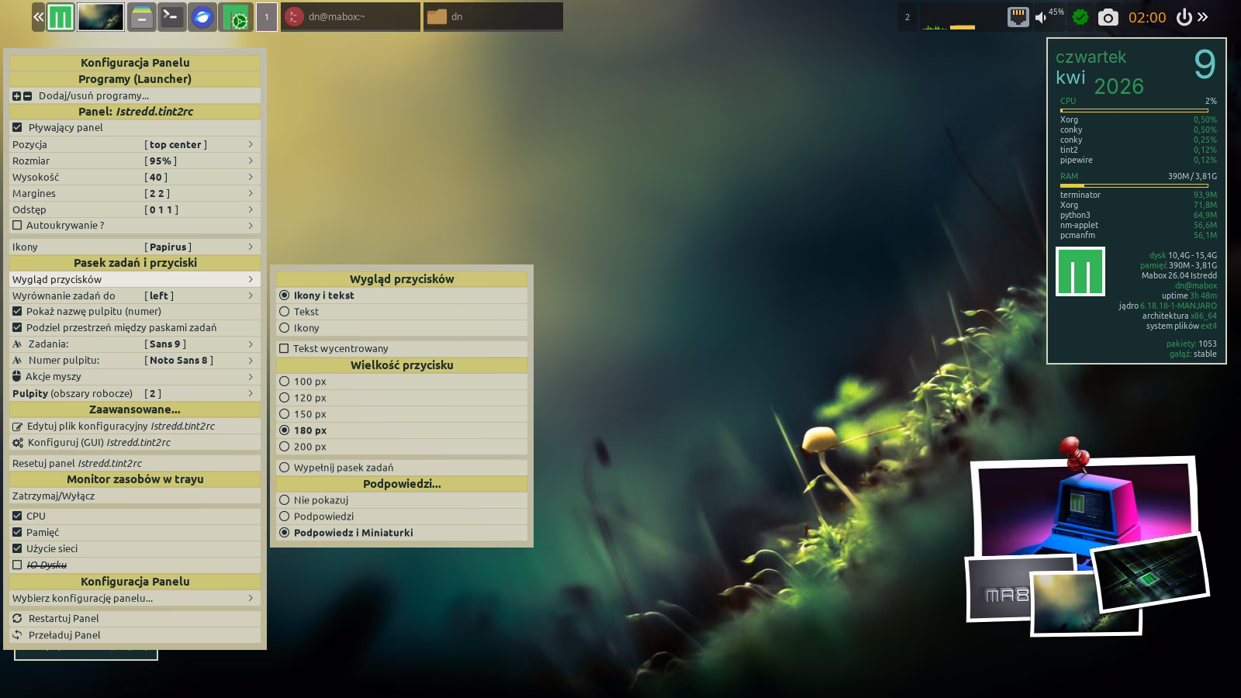
Task: Launch the terminal from the panel launcher
Action: pos(171,17)
